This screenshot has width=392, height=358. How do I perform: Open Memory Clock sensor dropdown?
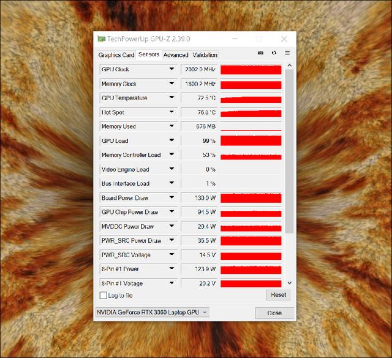(x=171, y=83)
